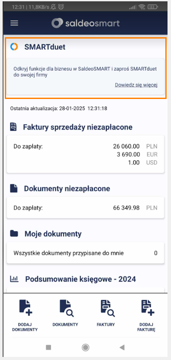Viewport: 171px width, 360px height.
Task: Tap the SaldeoSMART logo in header
Action: (x=85, y=23)
